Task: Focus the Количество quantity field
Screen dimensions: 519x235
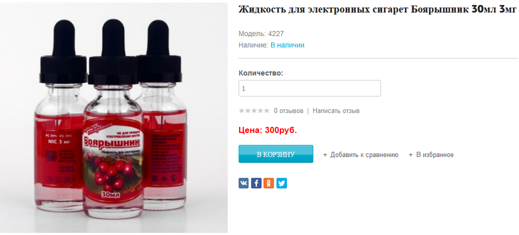Action: tap(310, 88)
